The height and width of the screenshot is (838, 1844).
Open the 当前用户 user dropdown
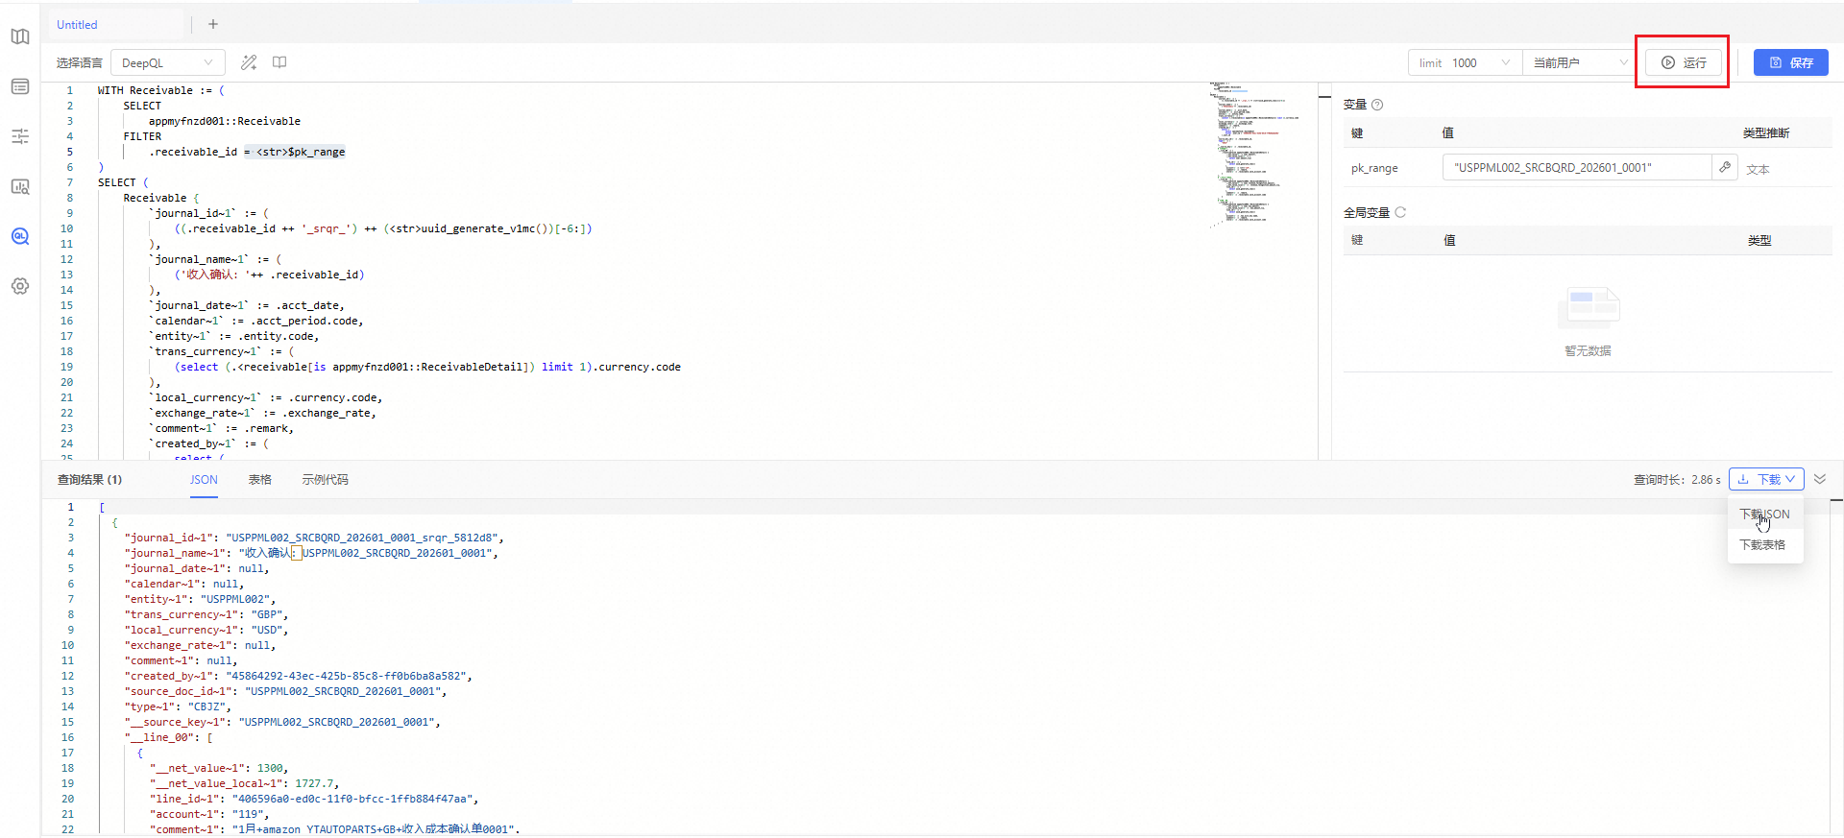[x=1580, y=62]
